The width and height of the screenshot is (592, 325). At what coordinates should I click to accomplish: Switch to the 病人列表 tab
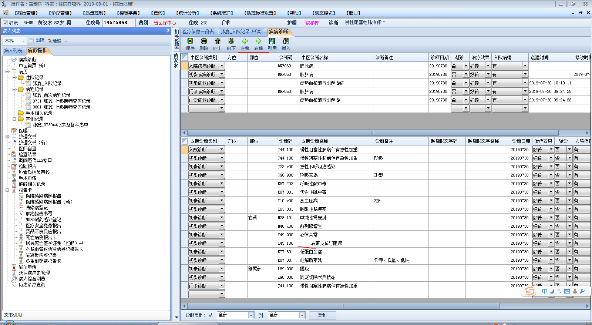[13, 50]
